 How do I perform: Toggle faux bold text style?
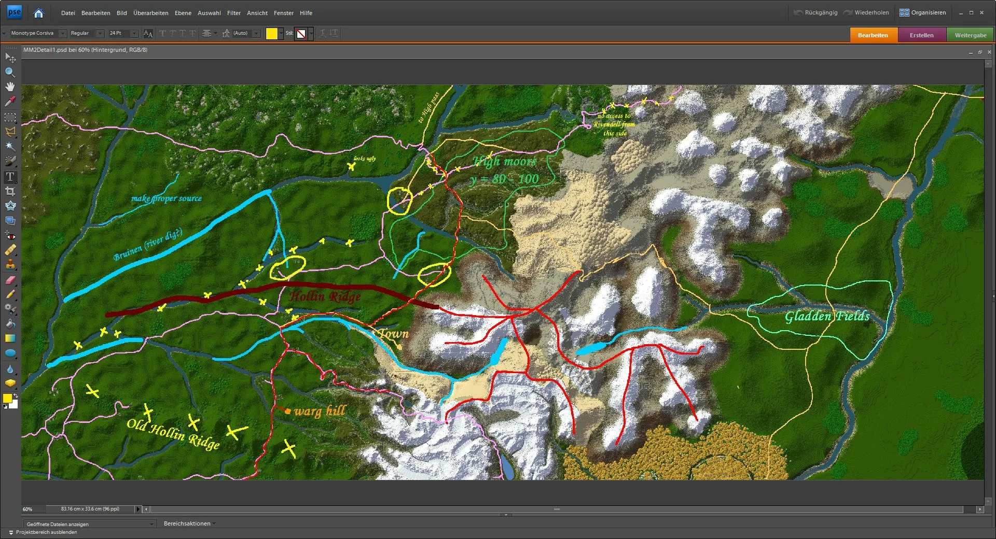point(163,33)
